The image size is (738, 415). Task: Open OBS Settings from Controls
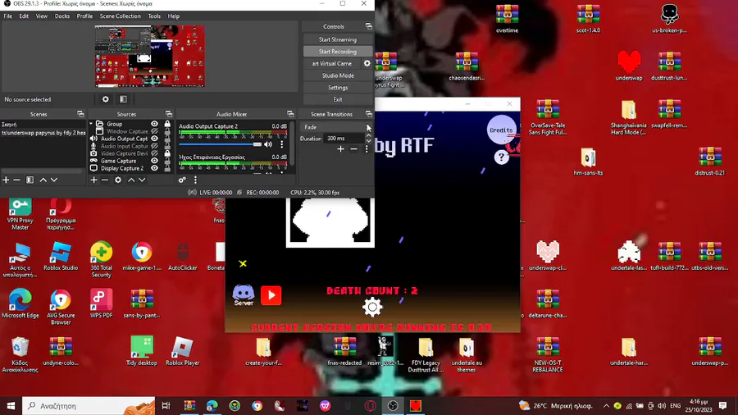pos(338,88)
